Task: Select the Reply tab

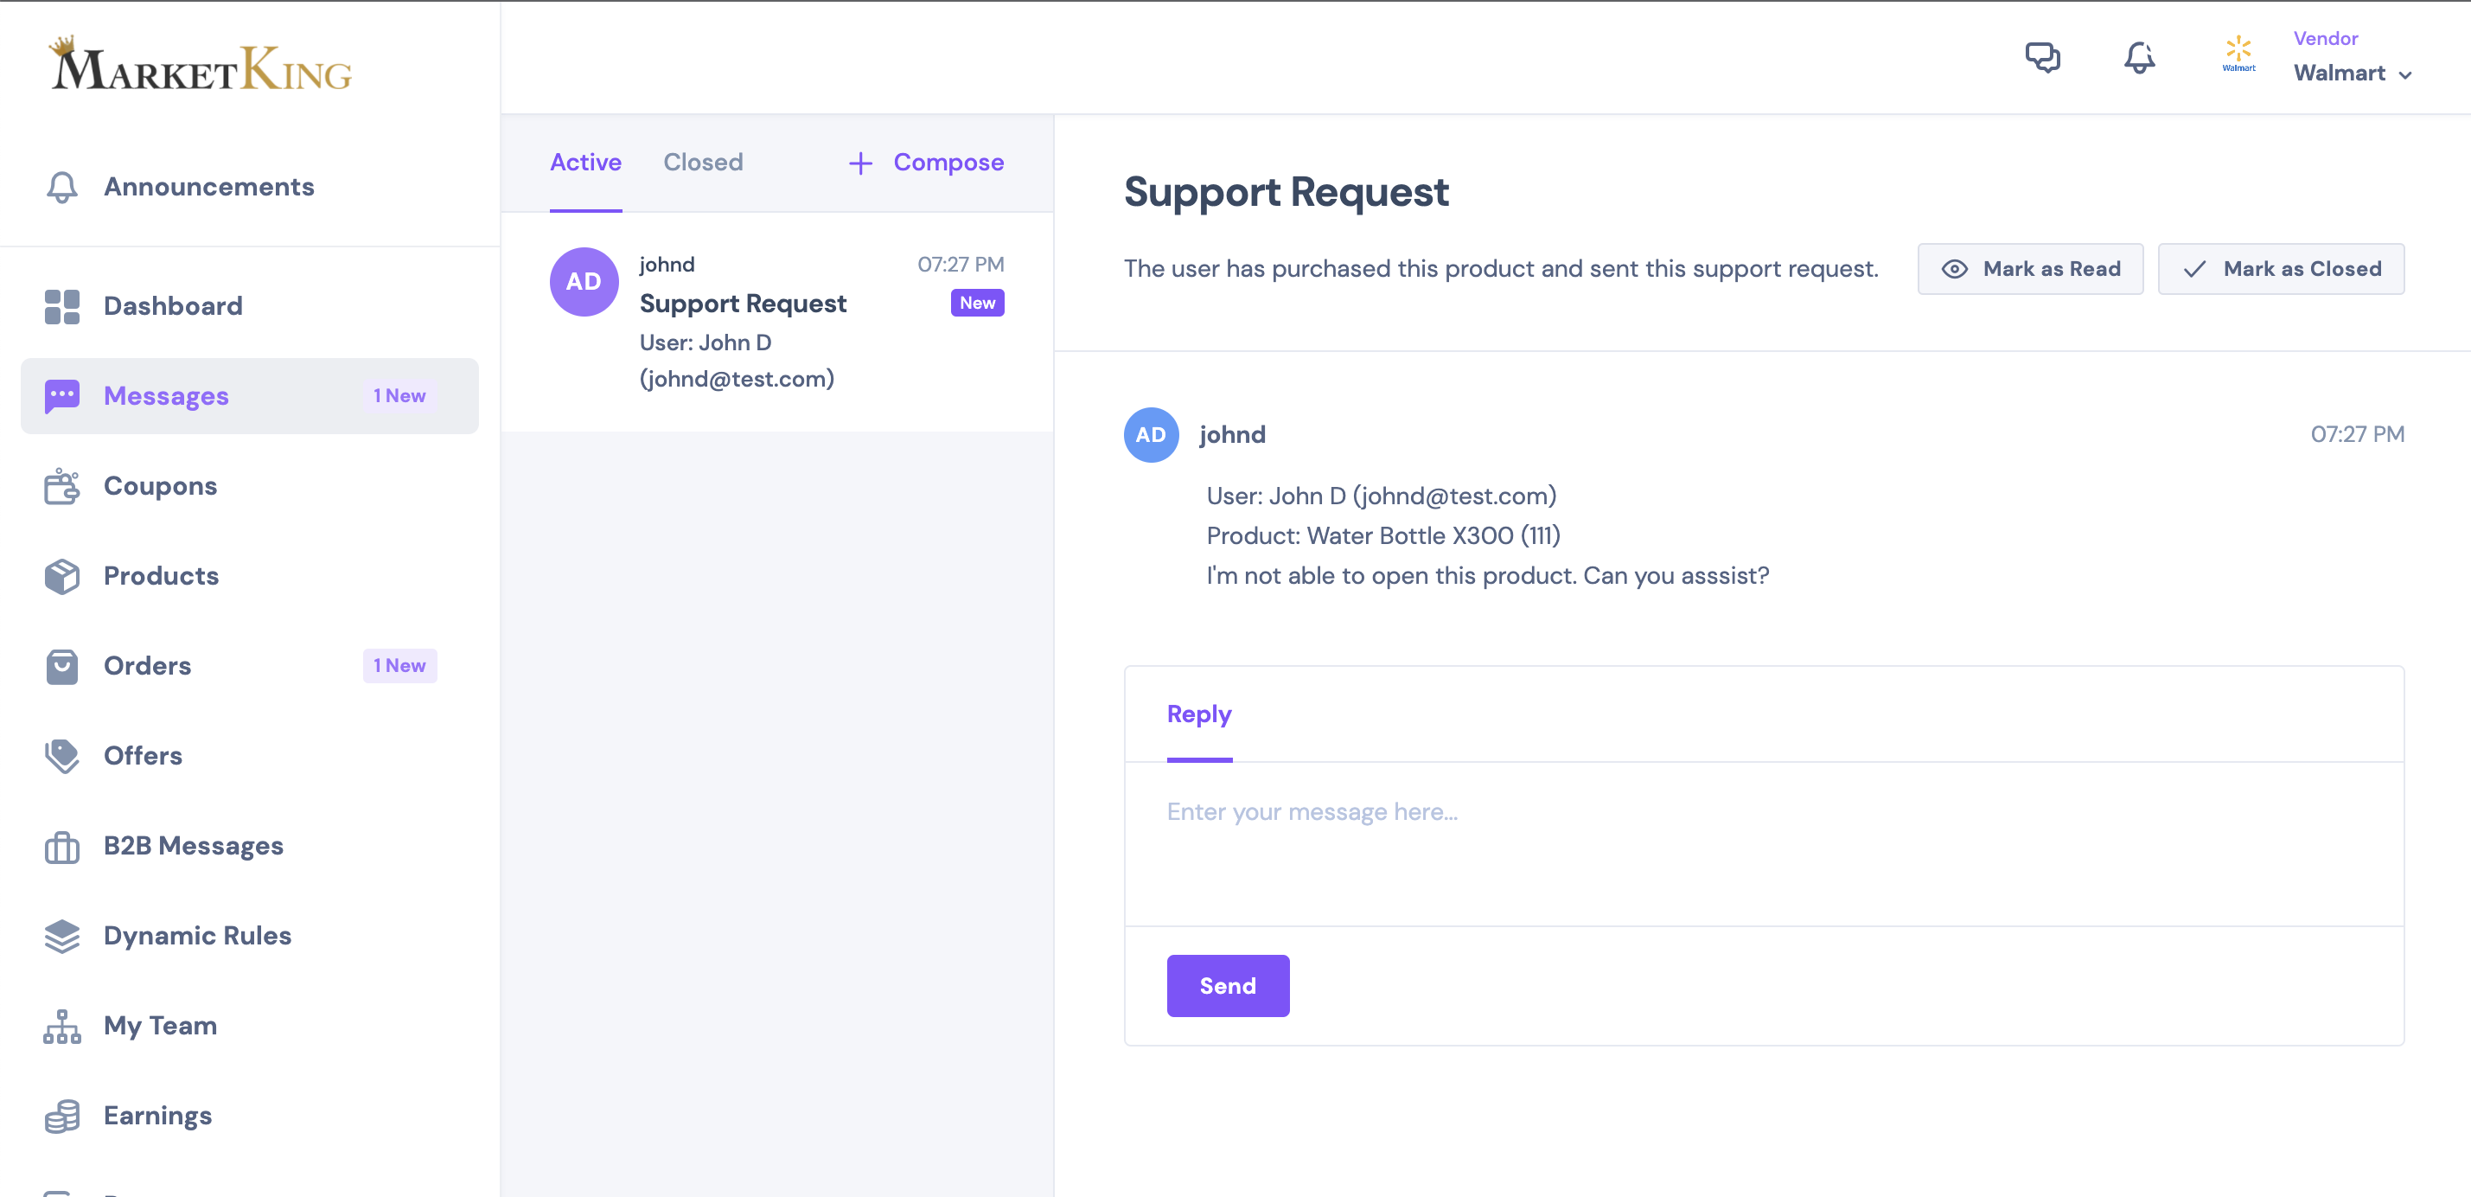Action: [x=1198, y=714]
